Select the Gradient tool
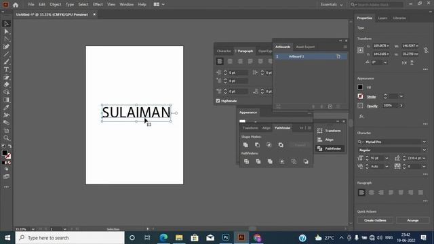 [x=6, y=100]
